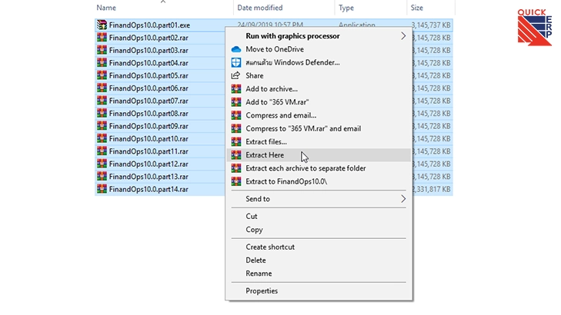The width and height of the screenshot is (561, 315).
Task: Choose Run with graphics processor
Action: click(319, 35)
